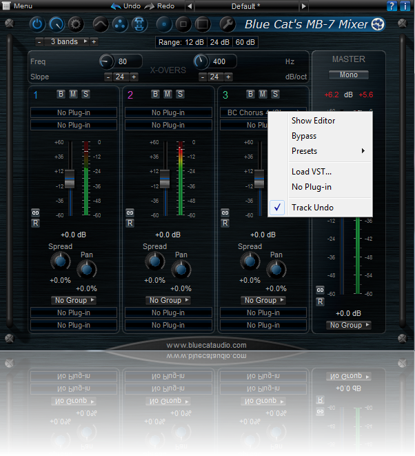Click band 3 link chain icon

pos(225,213)
